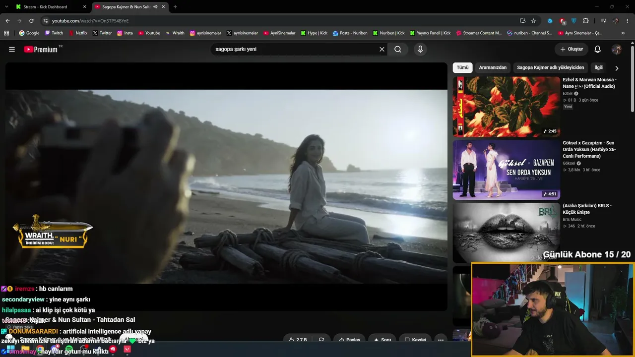This screenshot has height=357, width=635.
Task: Open the Ezhel channel name link
Action: click(568, 93)
